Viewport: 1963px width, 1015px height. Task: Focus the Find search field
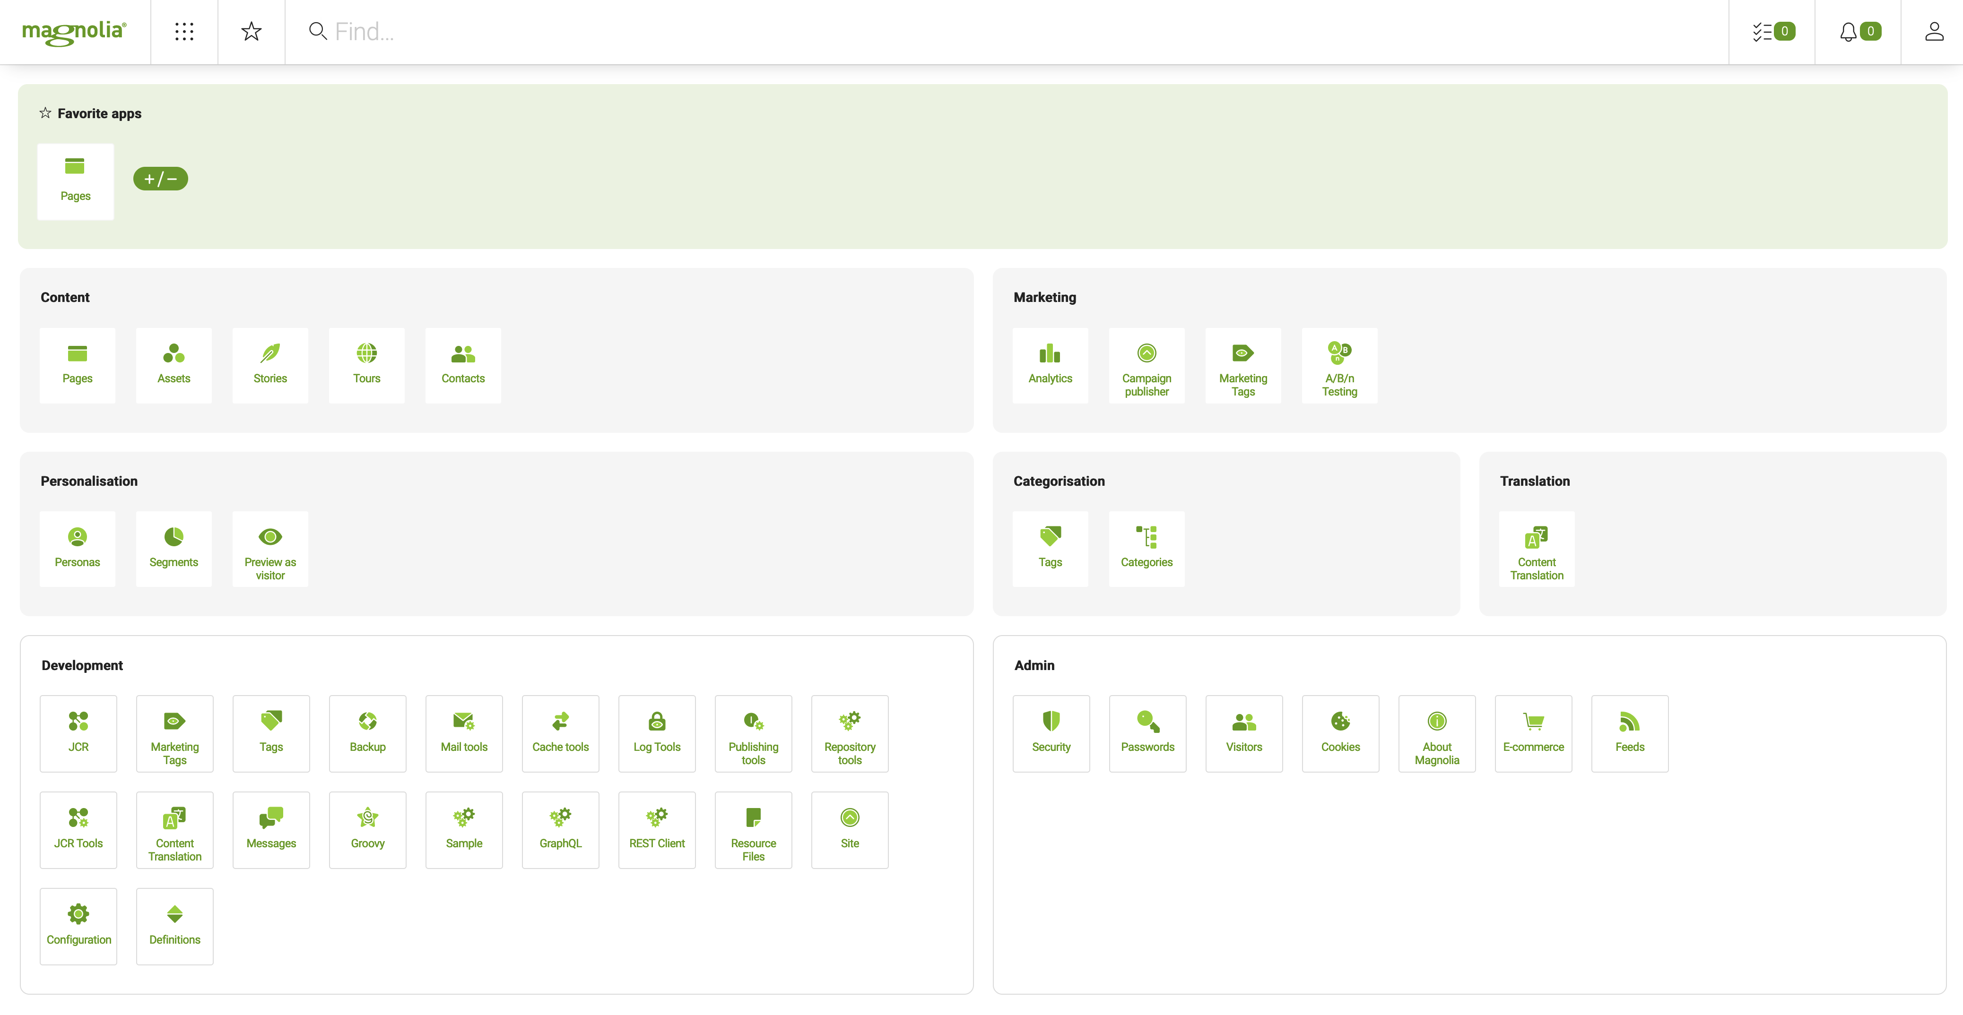(1006, 31)
